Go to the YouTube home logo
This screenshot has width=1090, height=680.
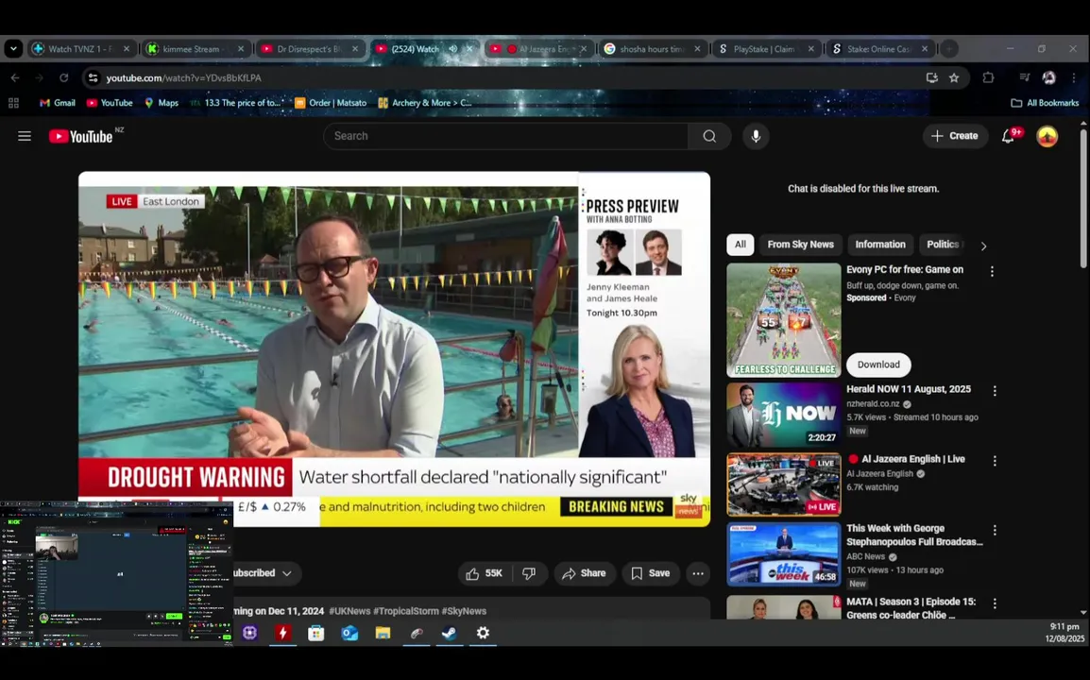[x=80, y=136]
